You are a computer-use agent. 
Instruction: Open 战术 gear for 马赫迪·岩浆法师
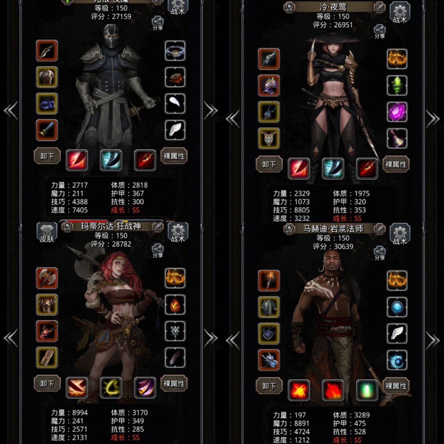pyautogui.click(x=400, y=234)
